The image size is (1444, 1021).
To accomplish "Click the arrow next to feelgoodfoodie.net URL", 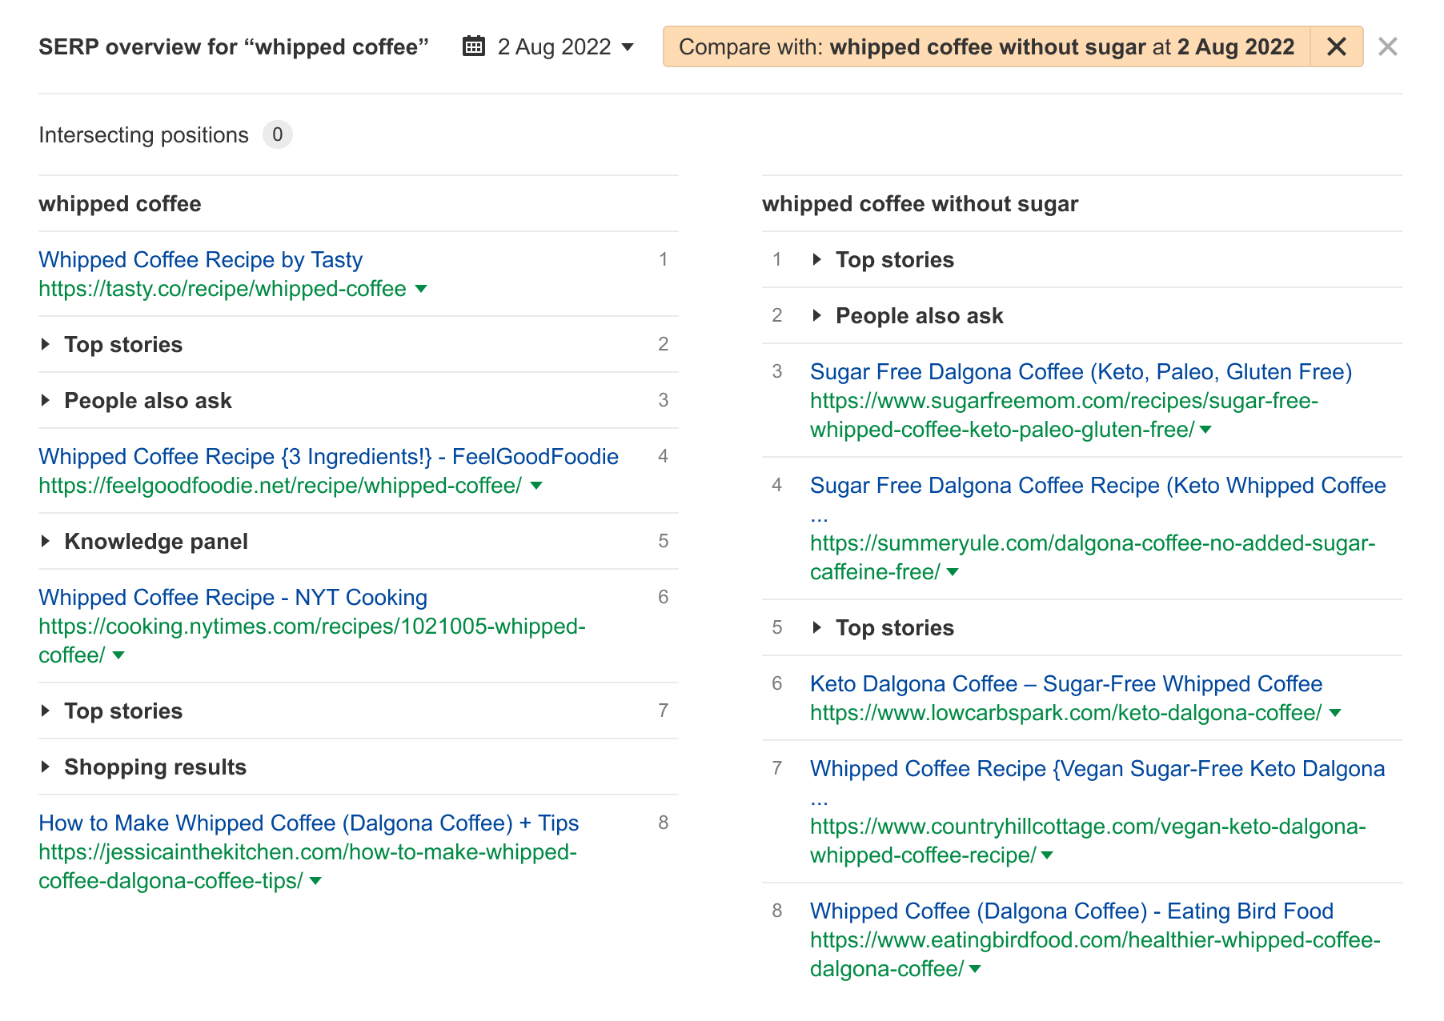I will (x=537, y=486).
